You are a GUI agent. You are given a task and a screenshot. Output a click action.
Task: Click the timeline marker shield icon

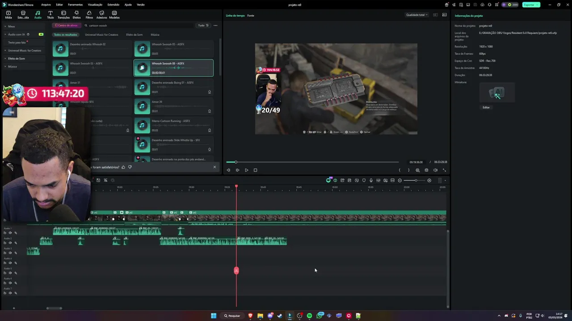364,181
